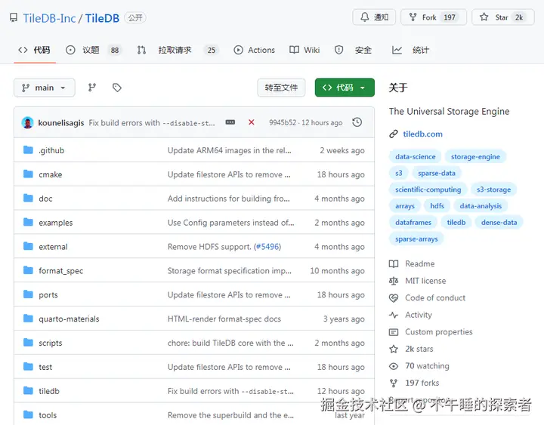Image resolution: width=544 pixels, height=425 pixels.
Task: Visit tiledb.com website link
Action: 422,134
